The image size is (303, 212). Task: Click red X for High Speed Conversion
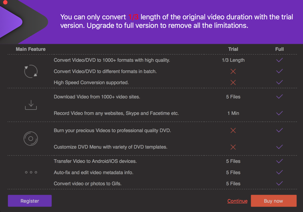click(x=233, y=82)
